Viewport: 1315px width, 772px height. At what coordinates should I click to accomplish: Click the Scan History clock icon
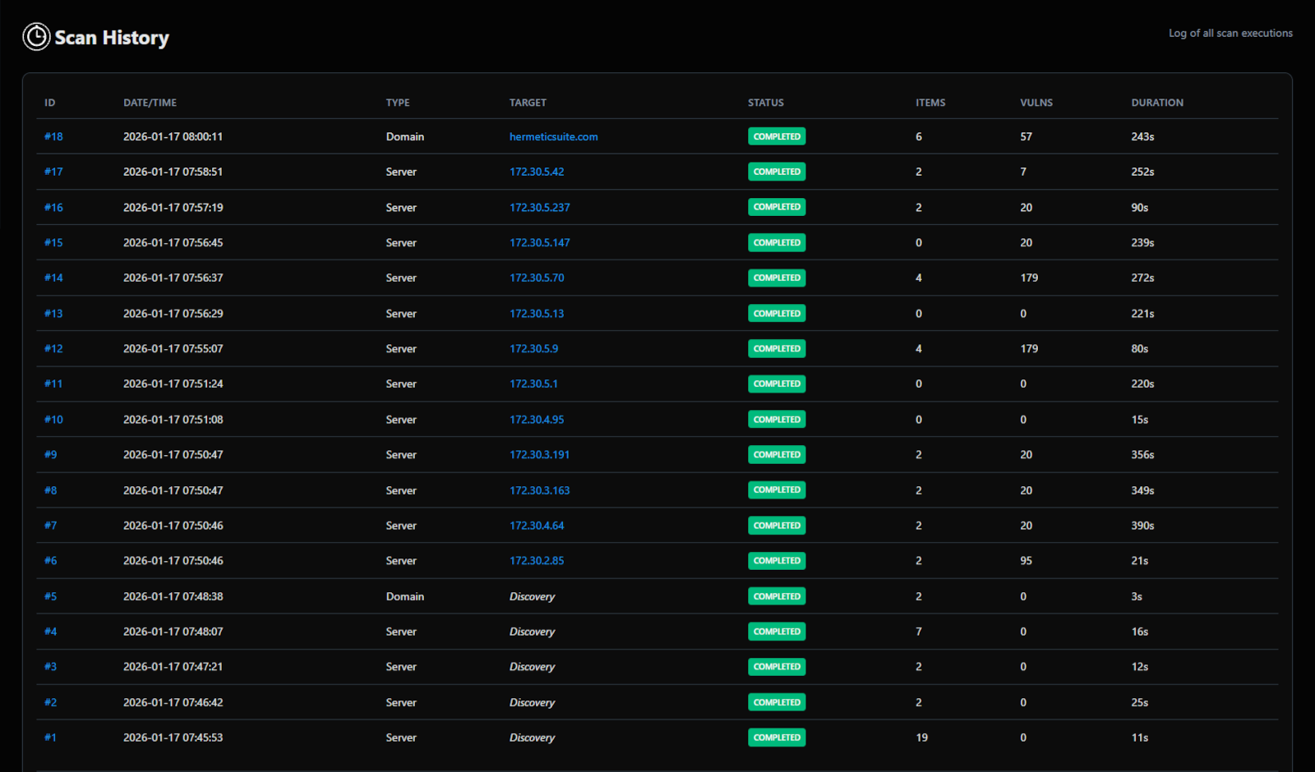tap(36, 37)
